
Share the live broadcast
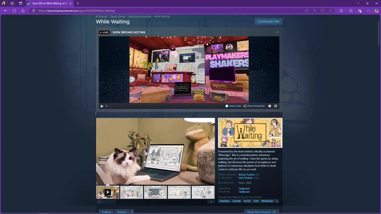coord(254,106)
